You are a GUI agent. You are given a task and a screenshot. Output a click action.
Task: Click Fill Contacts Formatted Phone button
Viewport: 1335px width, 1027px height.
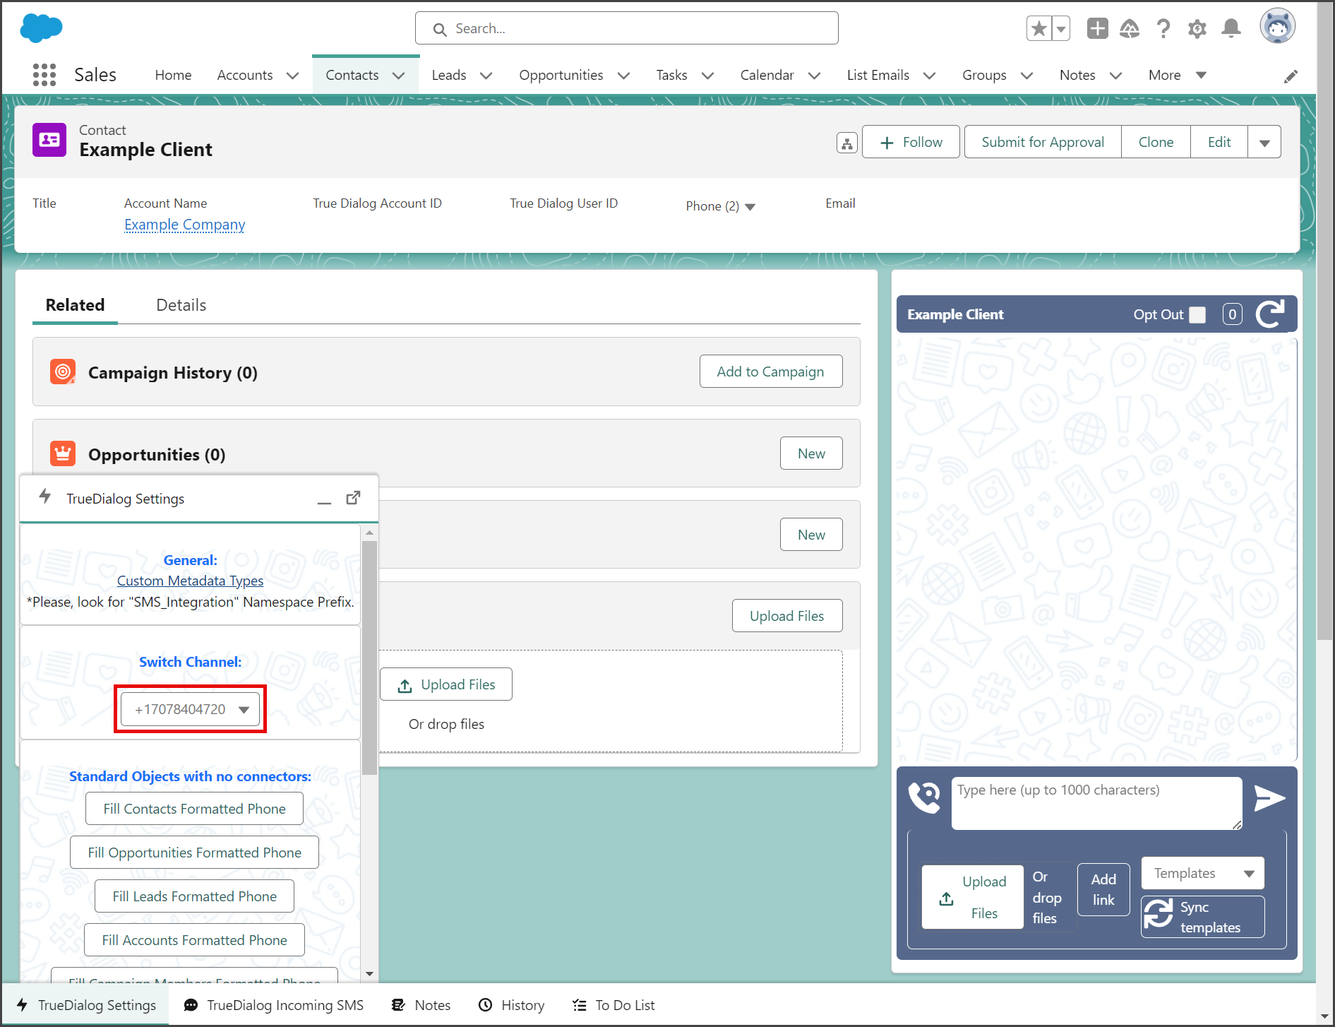coord(194,809)
